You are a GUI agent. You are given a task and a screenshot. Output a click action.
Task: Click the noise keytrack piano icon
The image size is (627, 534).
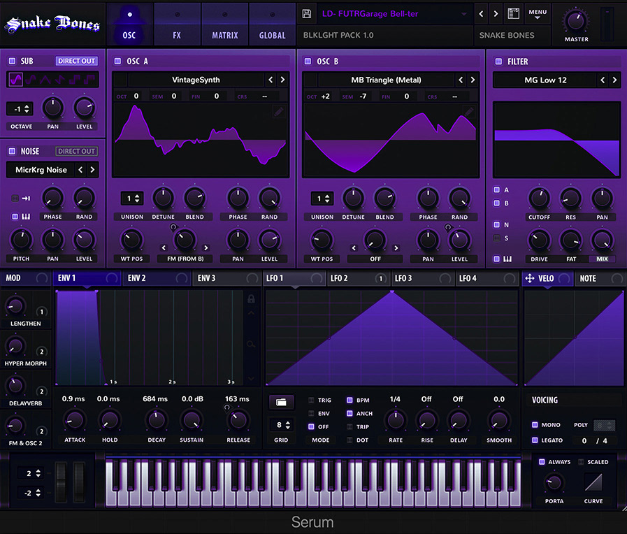[x=26, y=217]
